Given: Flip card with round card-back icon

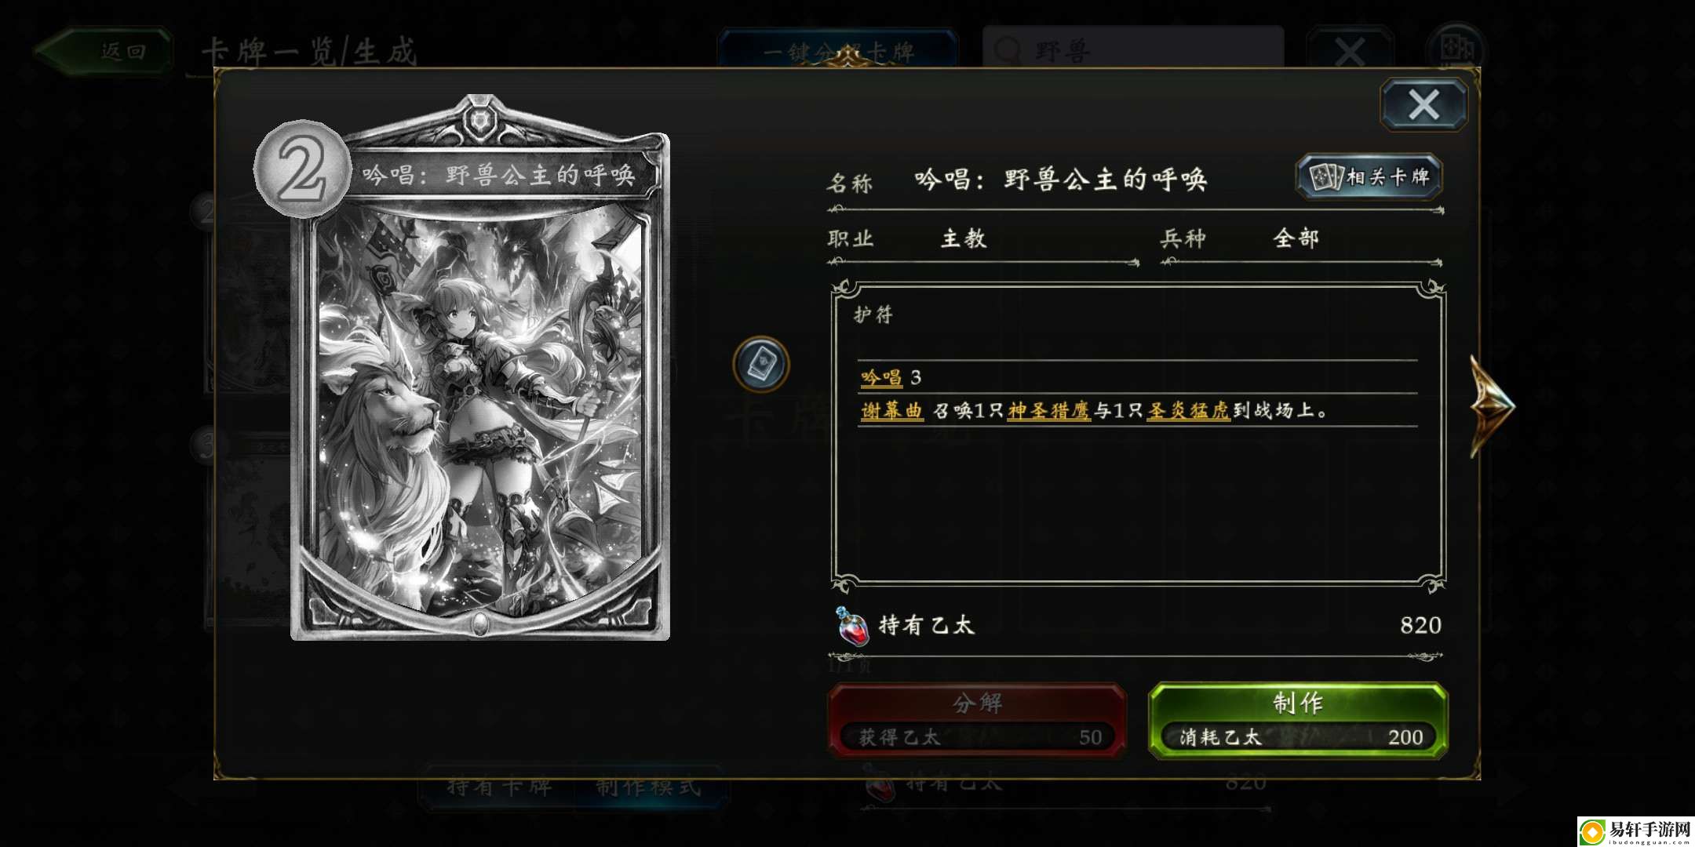Looking at the screenshot, I should (761, 365).
